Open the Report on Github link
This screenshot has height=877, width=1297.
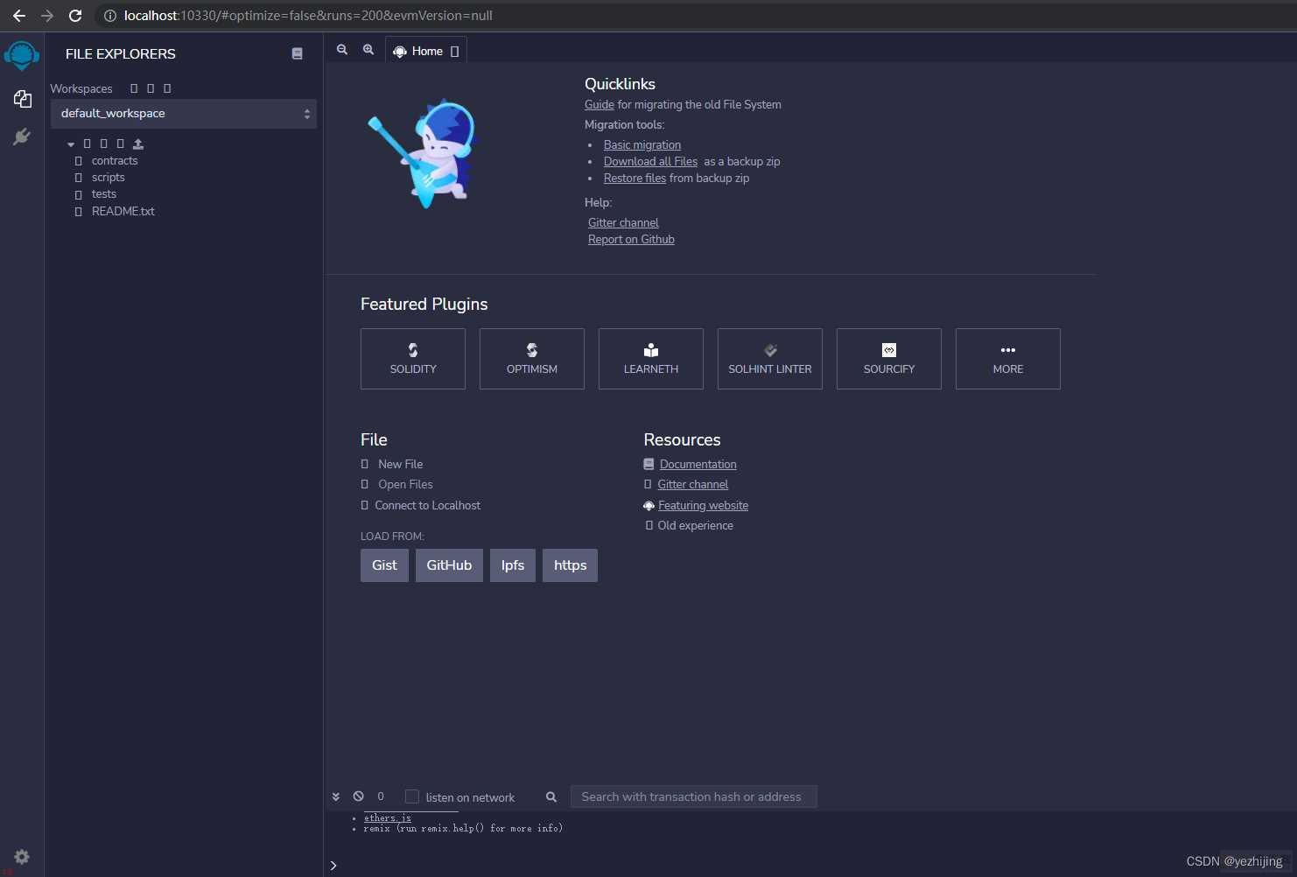pos(631,239)
